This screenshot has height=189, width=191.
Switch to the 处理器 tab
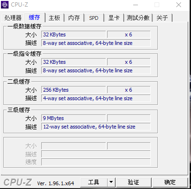[x=13, y=17]
